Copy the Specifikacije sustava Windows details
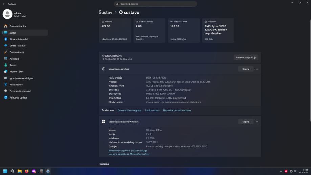The width and height of the screenshot is (311, 175). (x=246, y=122)
